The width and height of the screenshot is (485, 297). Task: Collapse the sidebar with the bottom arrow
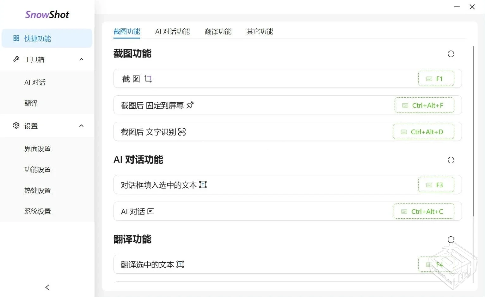pos(47,287)
